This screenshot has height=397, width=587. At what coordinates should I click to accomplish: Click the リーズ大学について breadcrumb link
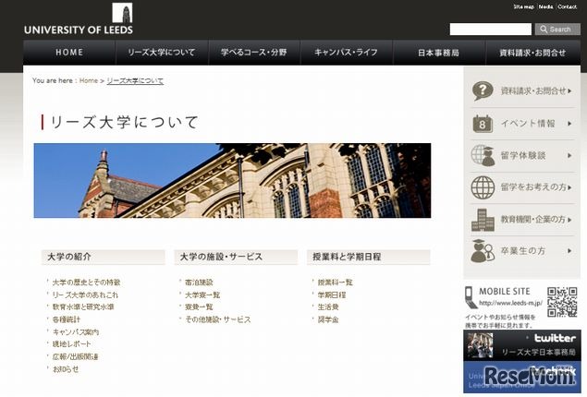[135, 80]
